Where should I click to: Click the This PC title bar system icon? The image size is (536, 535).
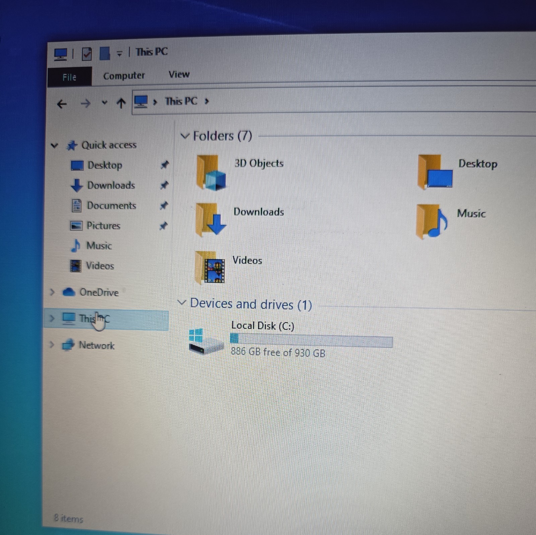tap(61, 54)
